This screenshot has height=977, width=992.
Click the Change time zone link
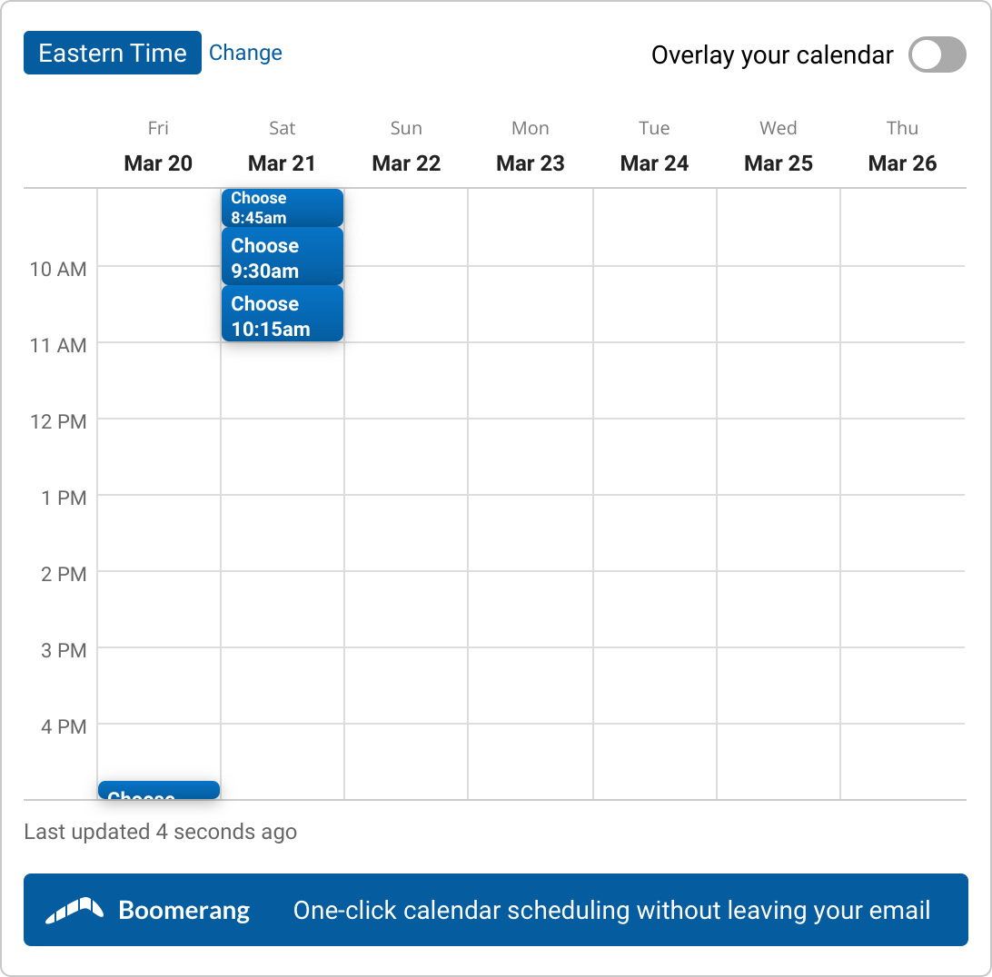[245, 53]
